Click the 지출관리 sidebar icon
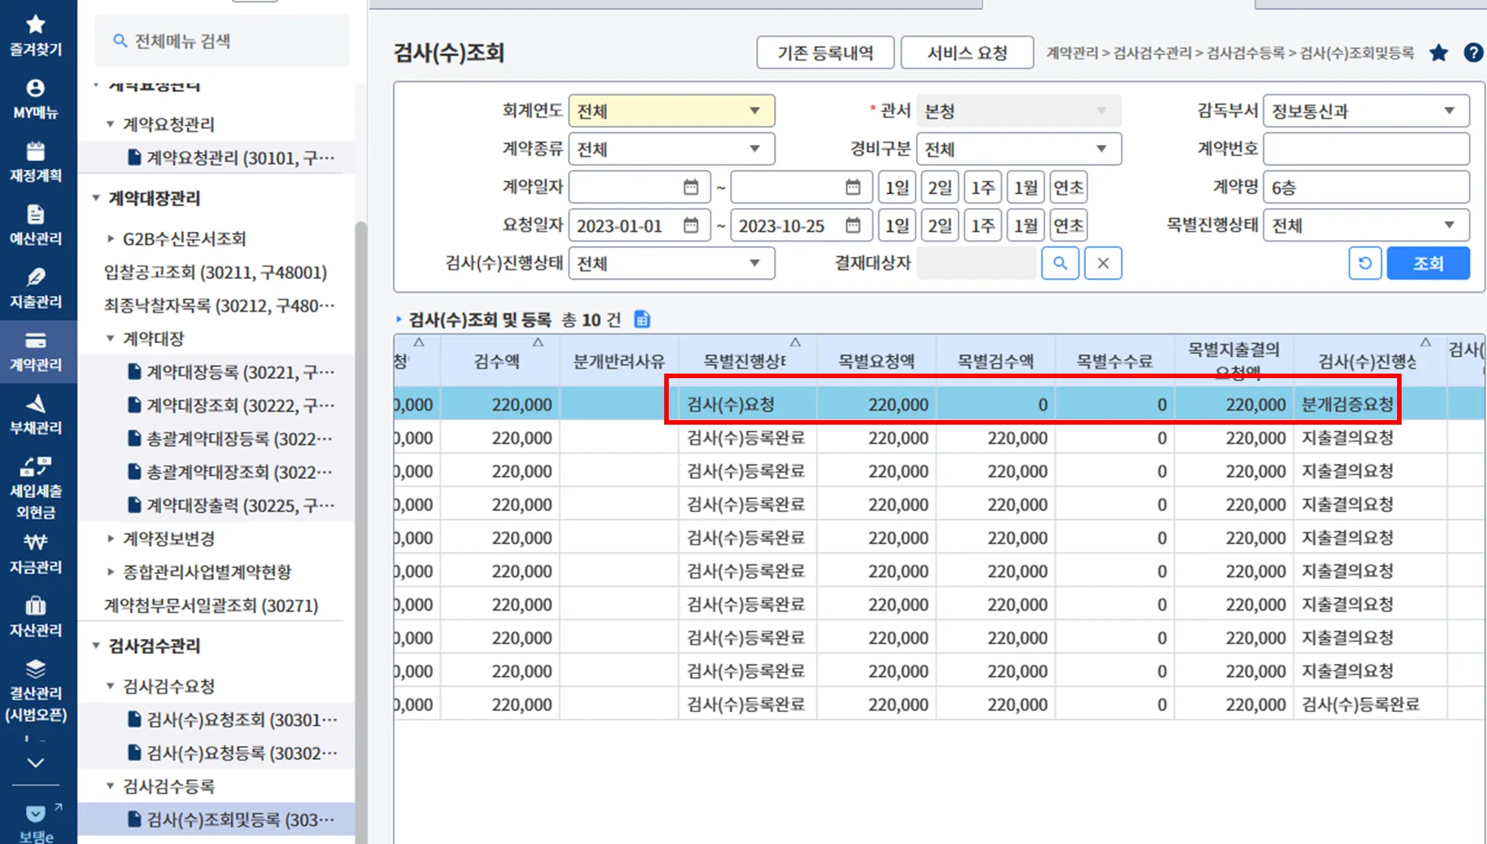 [35, 287]
